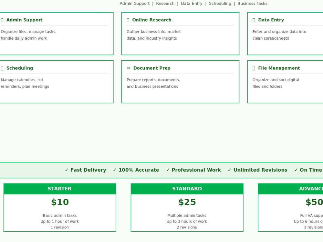Viewport: 323px width, 242px height.
Task: Click 'Prepare reports, documents,' text
Action: point(153,80)
